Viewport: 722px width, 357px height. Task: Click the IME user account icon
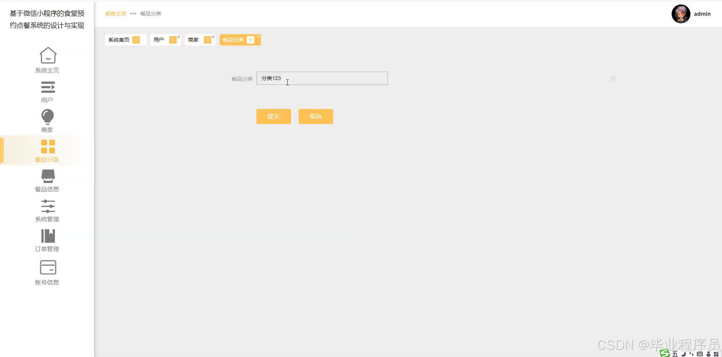coord(708,354)
